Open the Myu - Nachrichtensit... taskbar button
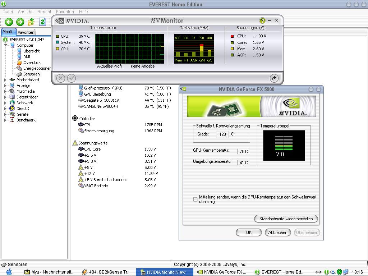This screenshot has height=276, width=368. 50,272
